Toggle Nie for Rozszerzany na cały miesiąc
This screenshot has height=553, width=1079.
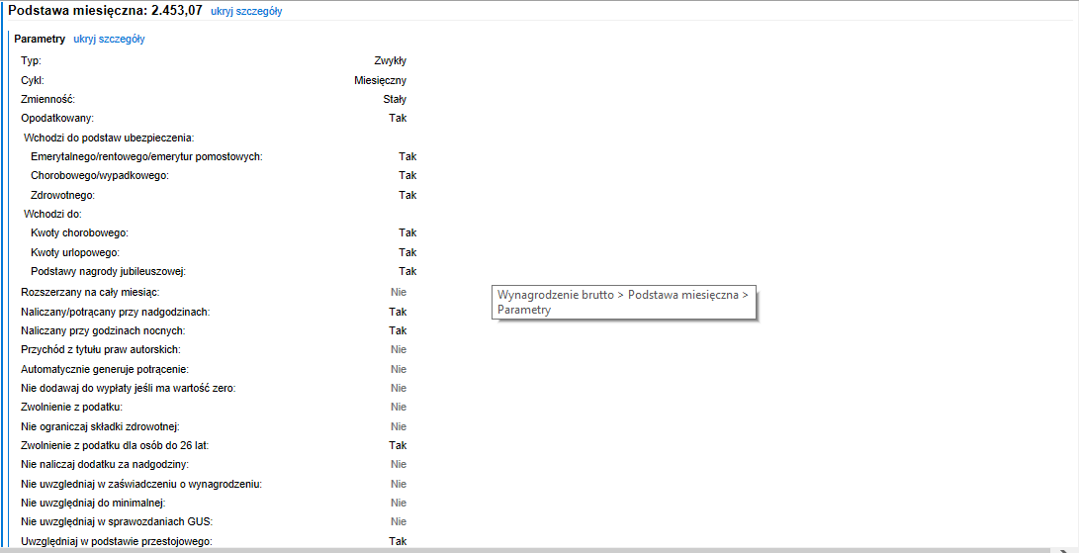[x=399, y=292]
